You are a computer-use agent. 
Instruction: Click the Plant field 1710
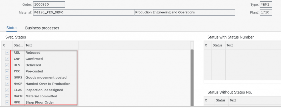pyautogui.click(x=266, y=13)
